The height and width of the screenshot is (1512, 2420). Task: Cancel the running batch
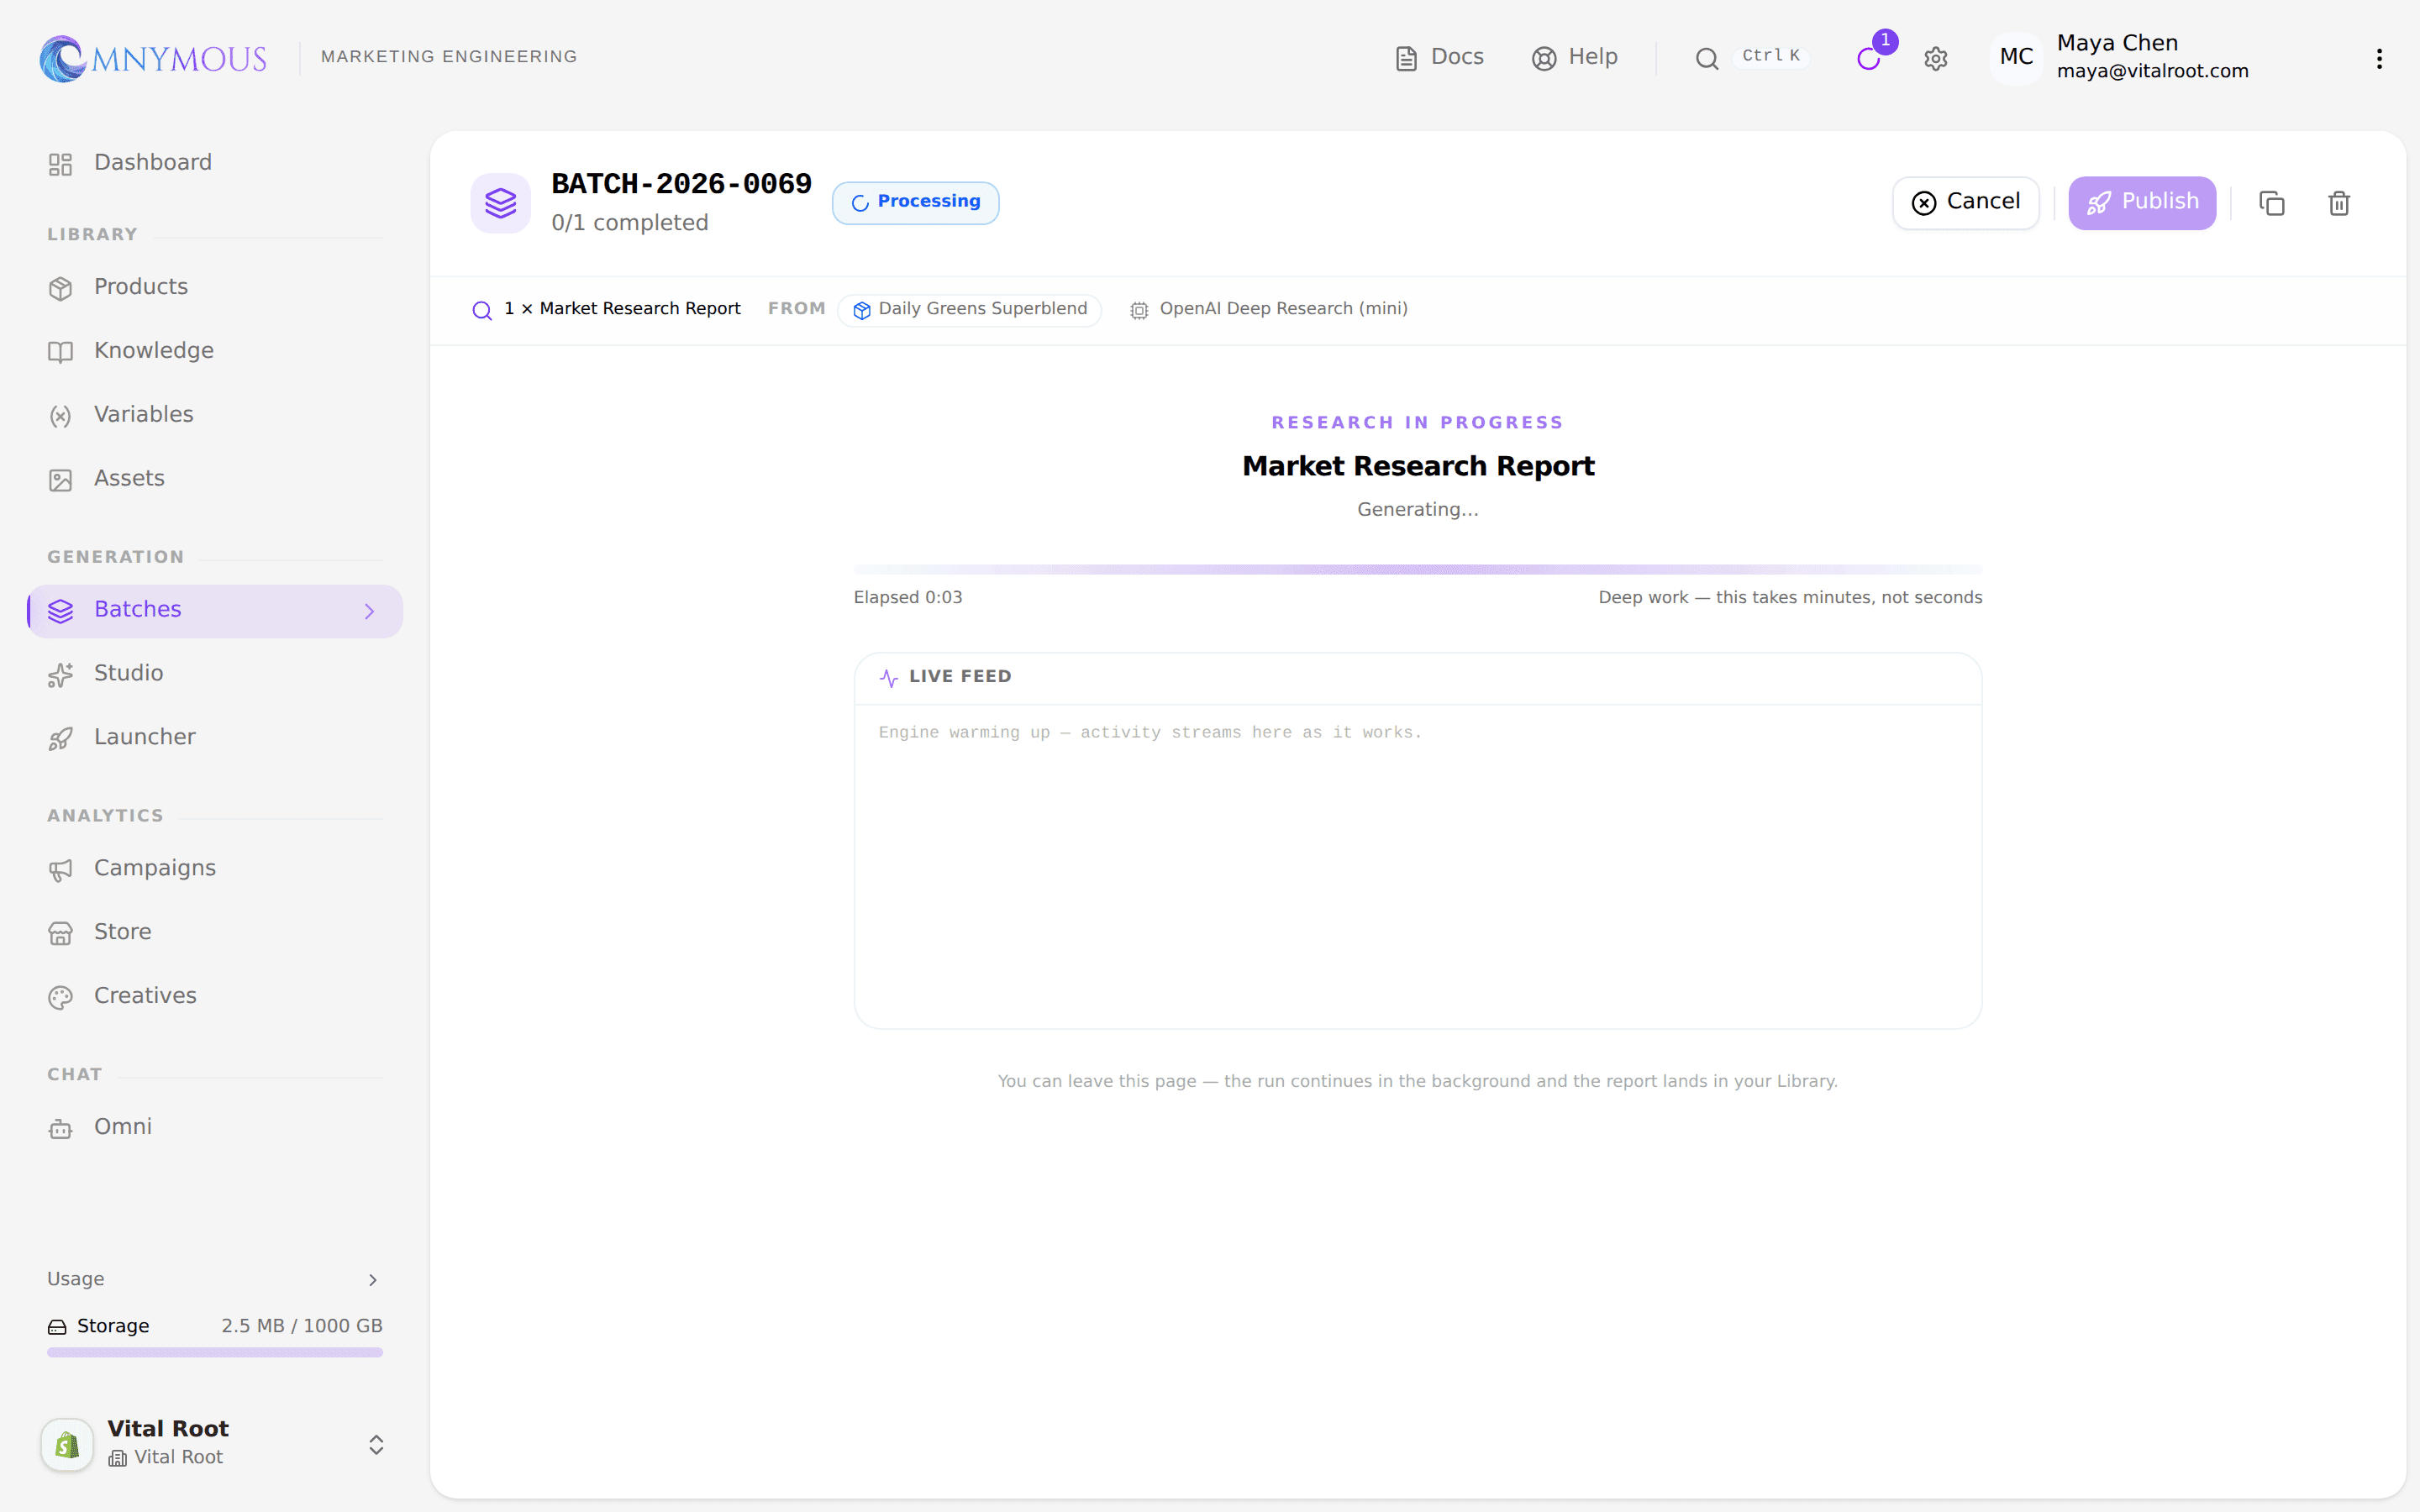[1965, 203]
